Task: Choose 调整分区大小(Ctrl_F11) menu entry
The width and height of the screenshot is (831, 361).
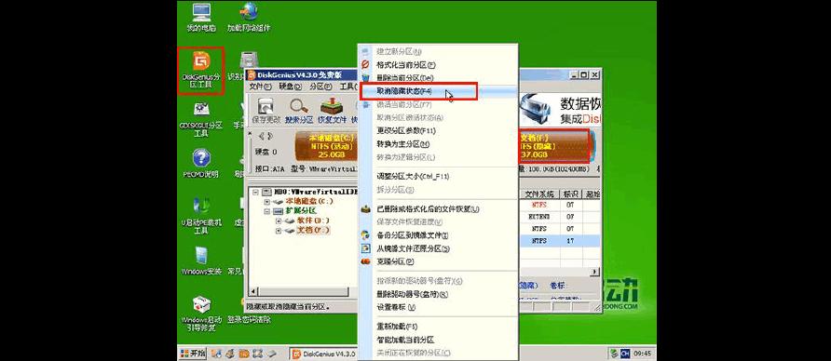Action: [x=438, y=176]
